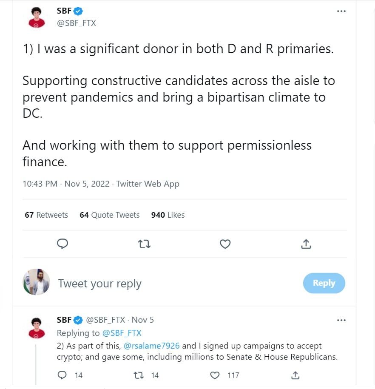The height and width of the screenshot is (389, 375).
Task: View the 67 Retweets list
Action: [x=46, y=215]
